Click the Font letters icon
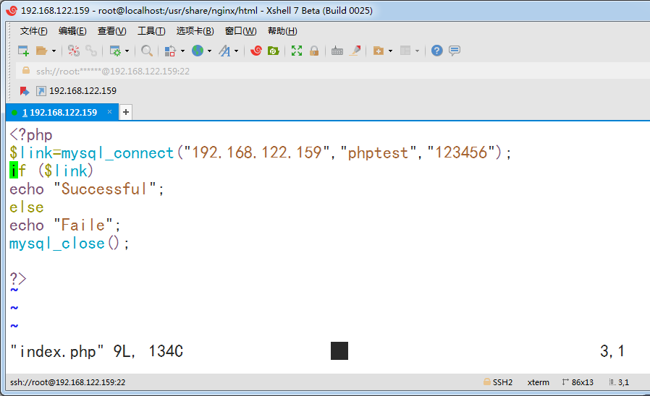 pyautogui.click(x=224, y=51)
